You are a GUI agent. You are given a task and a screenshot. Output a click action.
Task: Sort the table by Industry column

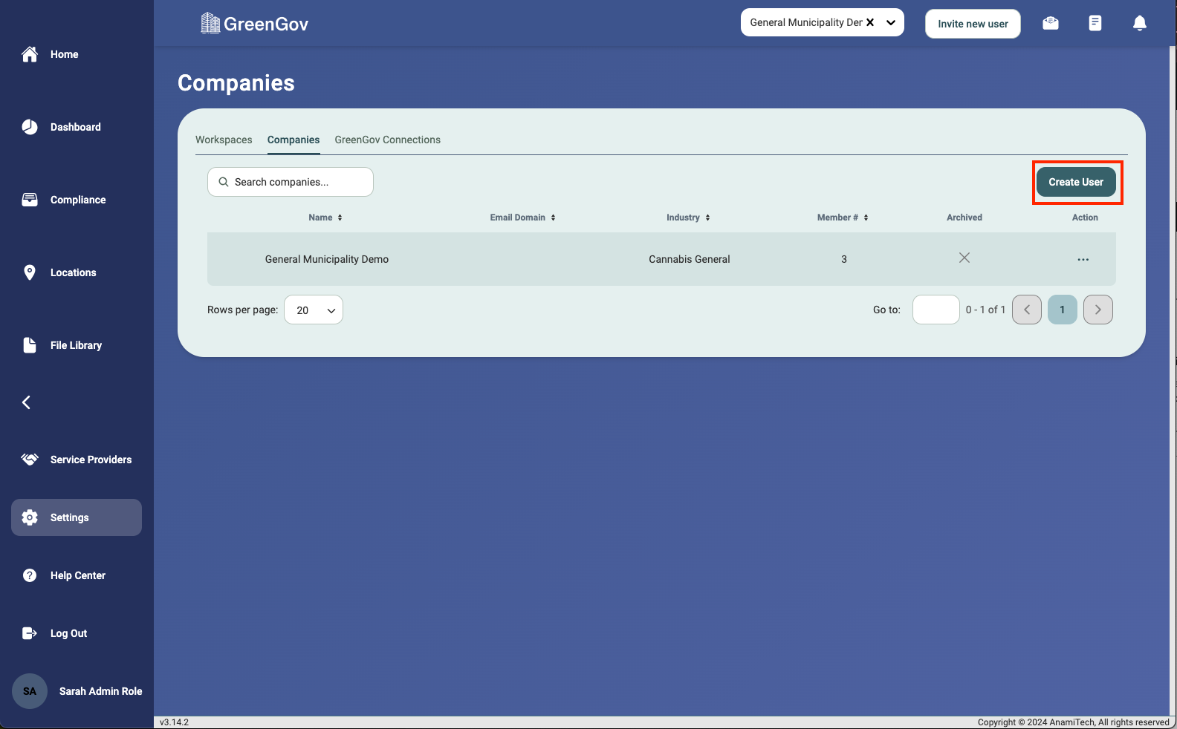pyautogui.click(x=688, y=218)
